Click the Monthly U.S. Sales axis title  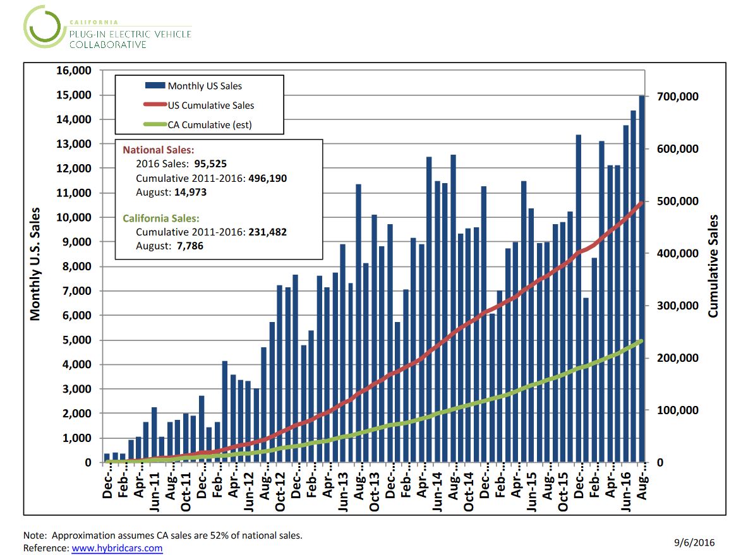tap(35, 264)
